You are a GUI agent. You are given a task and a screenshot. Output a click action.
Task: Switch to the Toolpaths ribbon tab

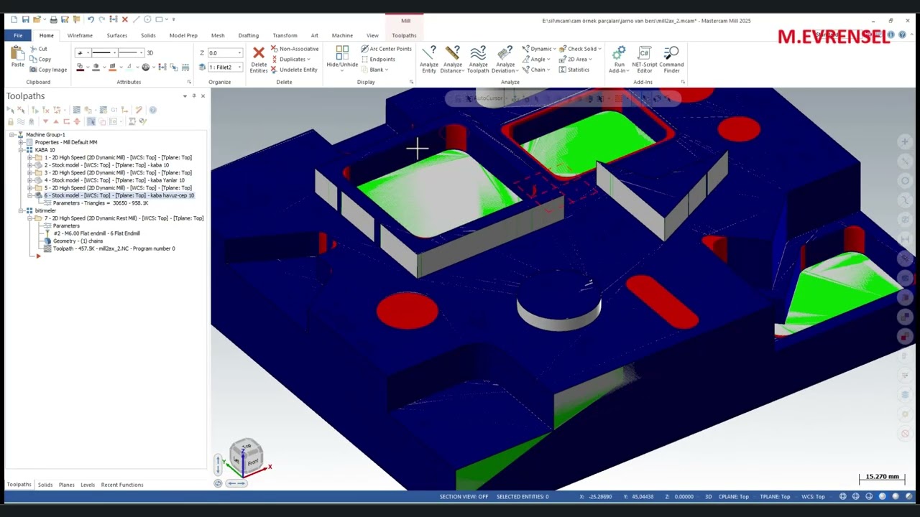tap(404, 35)
